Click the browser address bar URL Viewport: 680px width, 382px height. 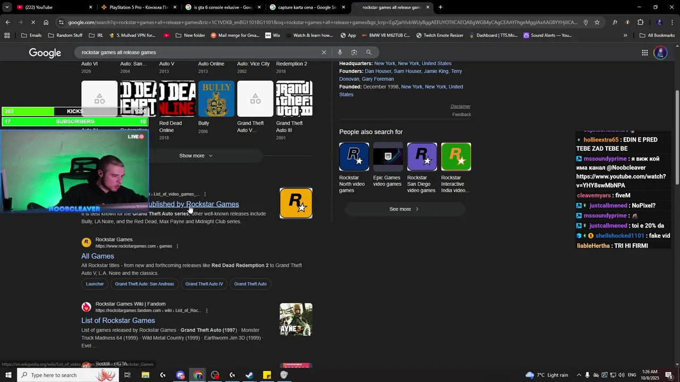[322, 22]
